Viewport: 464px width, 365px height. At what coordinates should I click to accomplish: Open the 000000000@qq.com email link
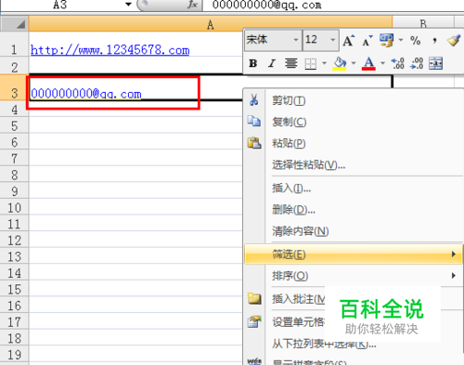tap(86, 94)
